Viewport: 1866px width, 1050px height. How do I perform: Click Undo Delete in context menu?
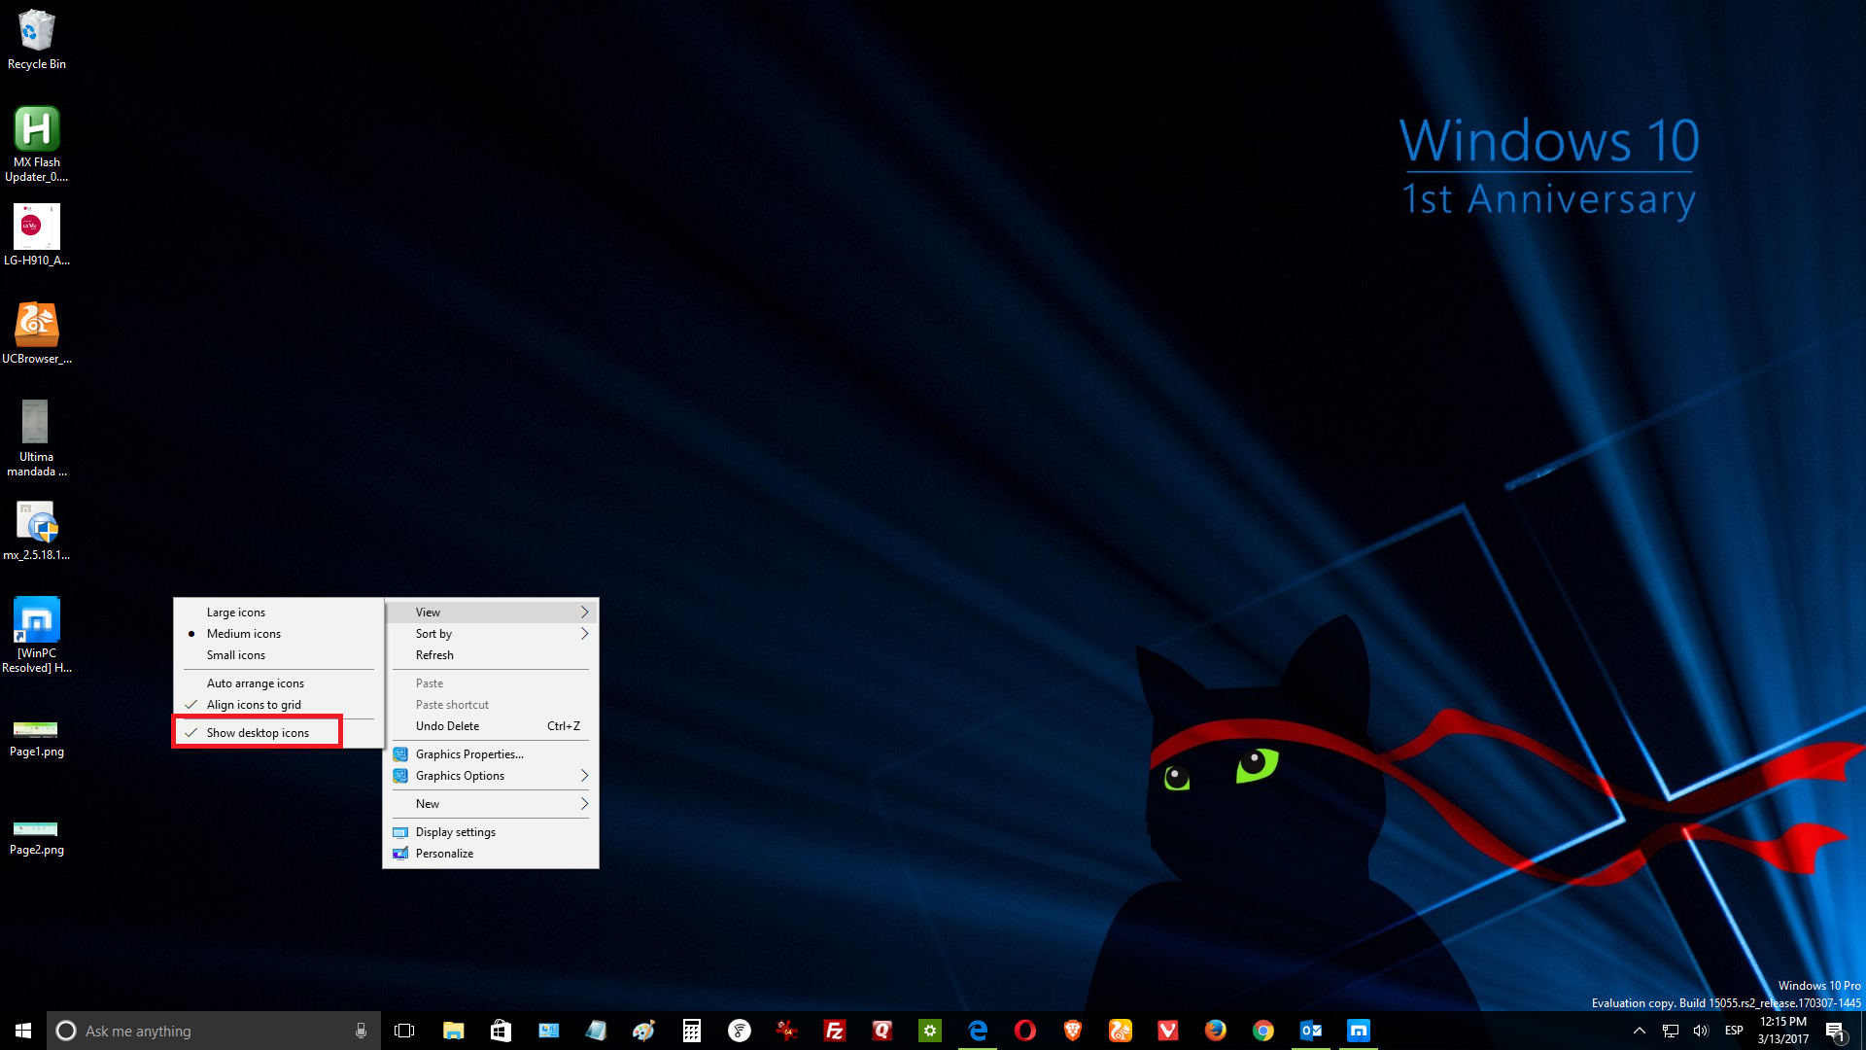tap(491, 726)
